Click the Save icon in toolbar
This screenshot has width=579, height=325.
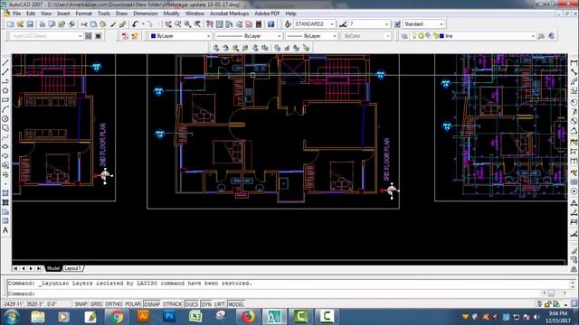click(30, 24)
